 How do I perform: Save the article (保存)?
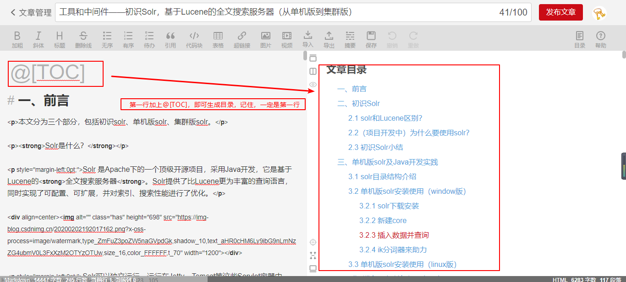[x=371, y=40]
